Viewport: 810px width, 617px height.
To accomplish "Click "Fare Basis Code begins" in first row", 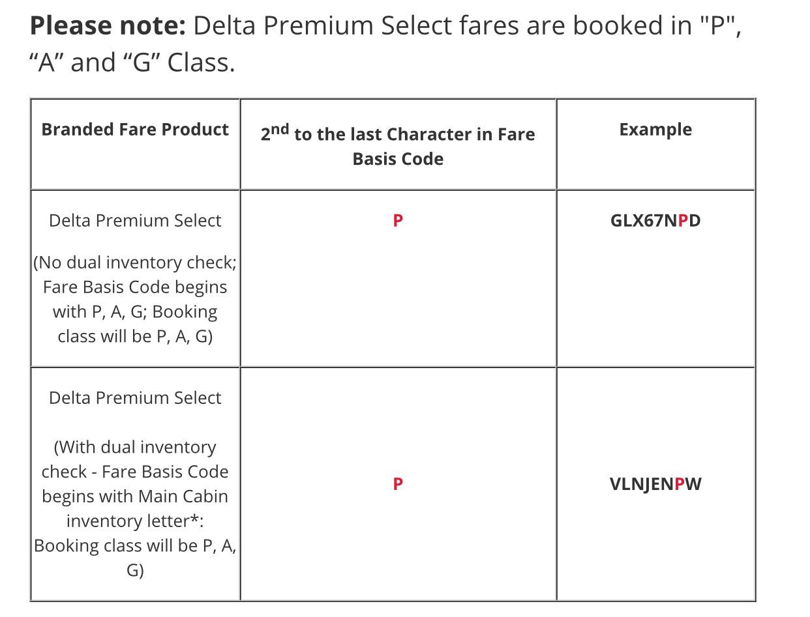I will [x=135, y=287].
